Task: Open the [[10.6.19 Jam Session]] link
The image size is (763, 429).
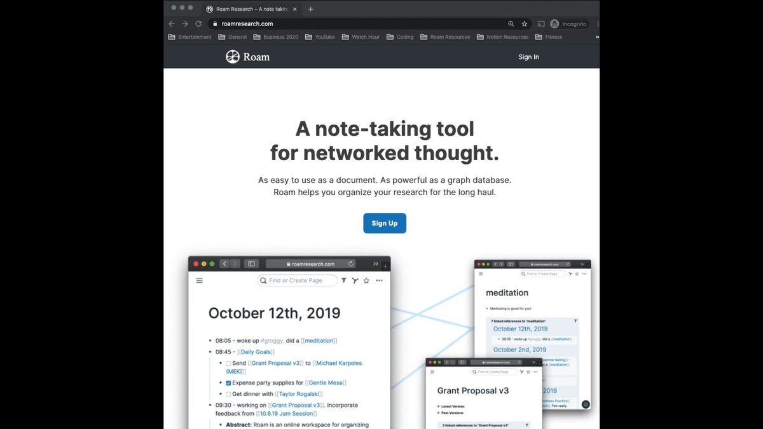Action: click(286, 414)
